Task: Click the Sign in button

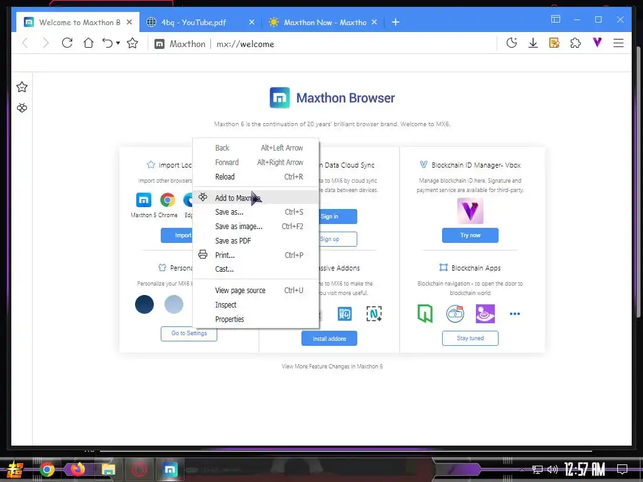Action: (x=338, y=217)
